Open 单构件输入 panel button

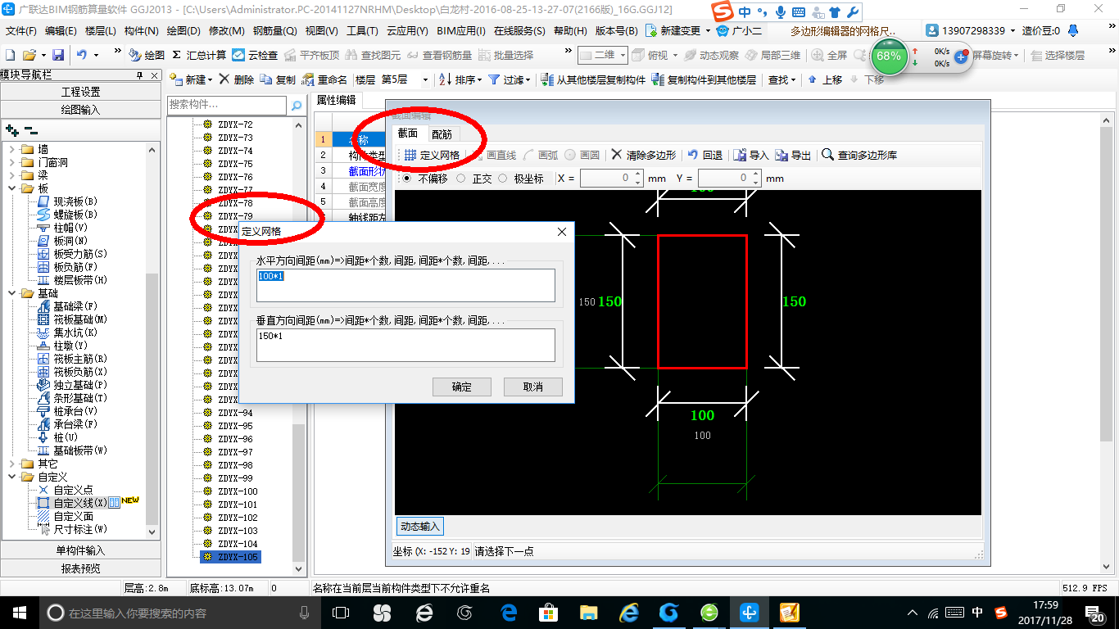click(80, 550)
